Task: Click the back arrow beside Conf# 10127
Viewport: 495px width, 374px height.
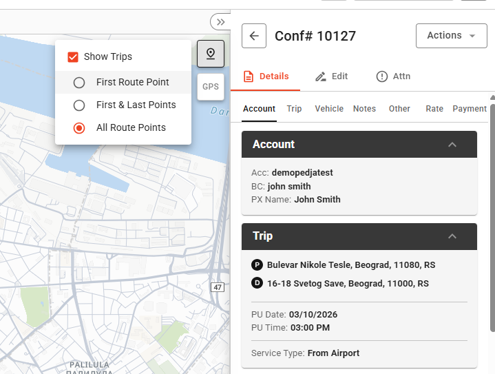Action: pos(254,36)
